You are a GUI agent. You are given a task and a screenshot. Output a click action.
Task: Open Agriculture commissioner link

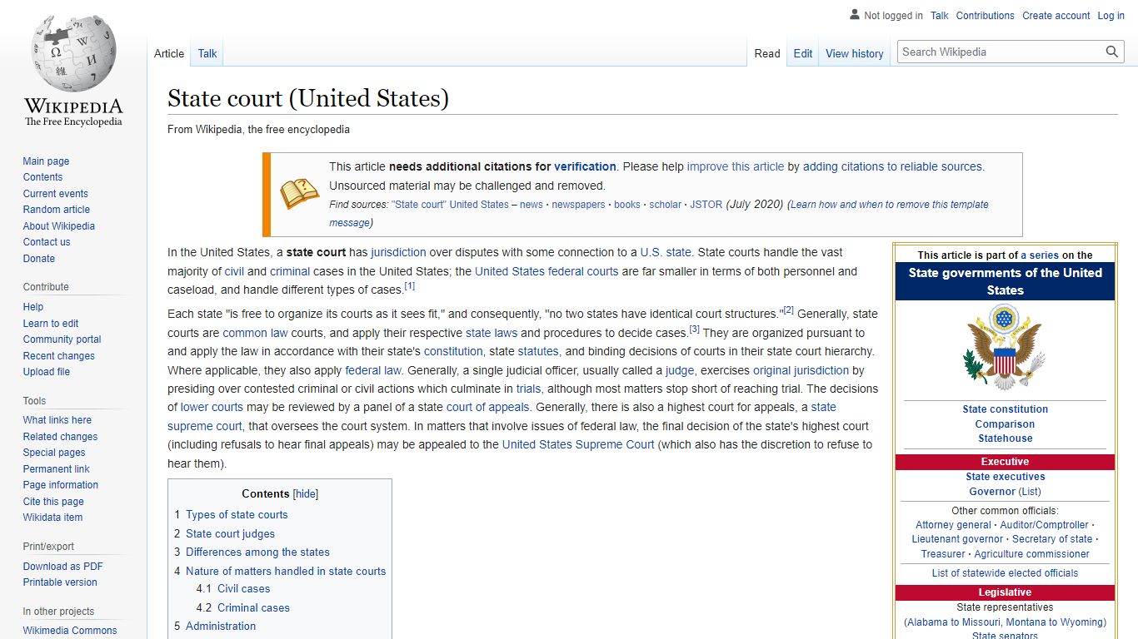pos(1031,554)
